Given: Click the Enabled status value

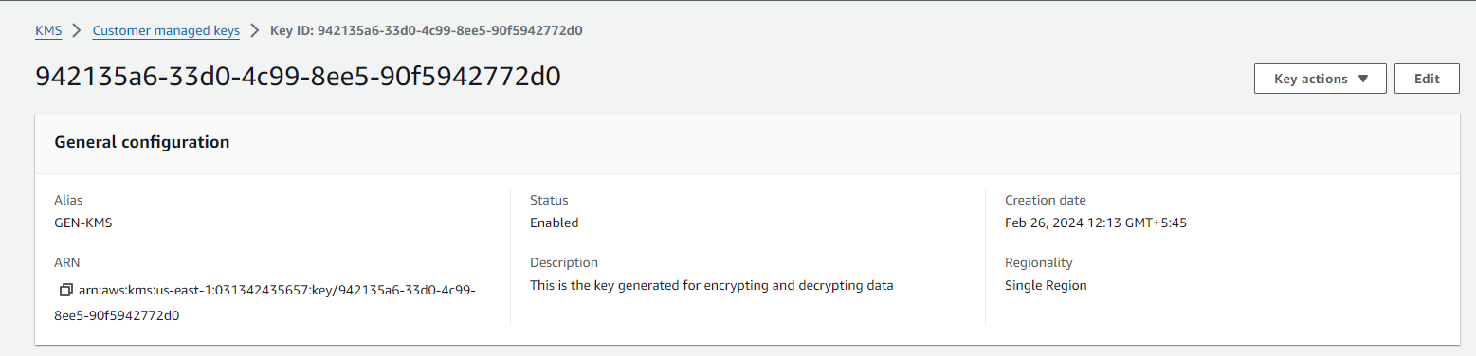Looking at the screenshot, I should (x=554, y=223).
